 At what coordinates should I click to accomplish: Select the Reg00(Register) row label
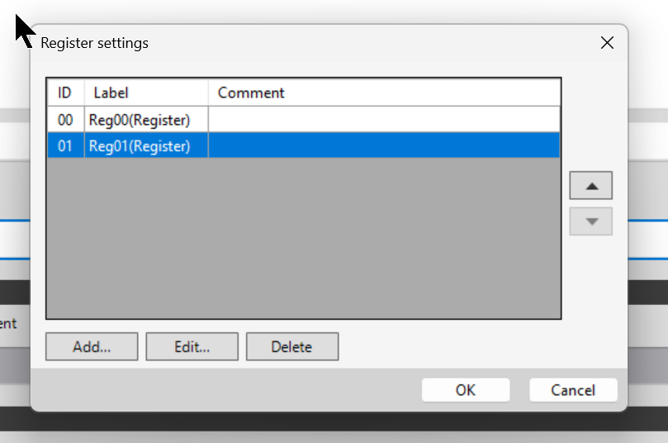(x=146, y=120)
